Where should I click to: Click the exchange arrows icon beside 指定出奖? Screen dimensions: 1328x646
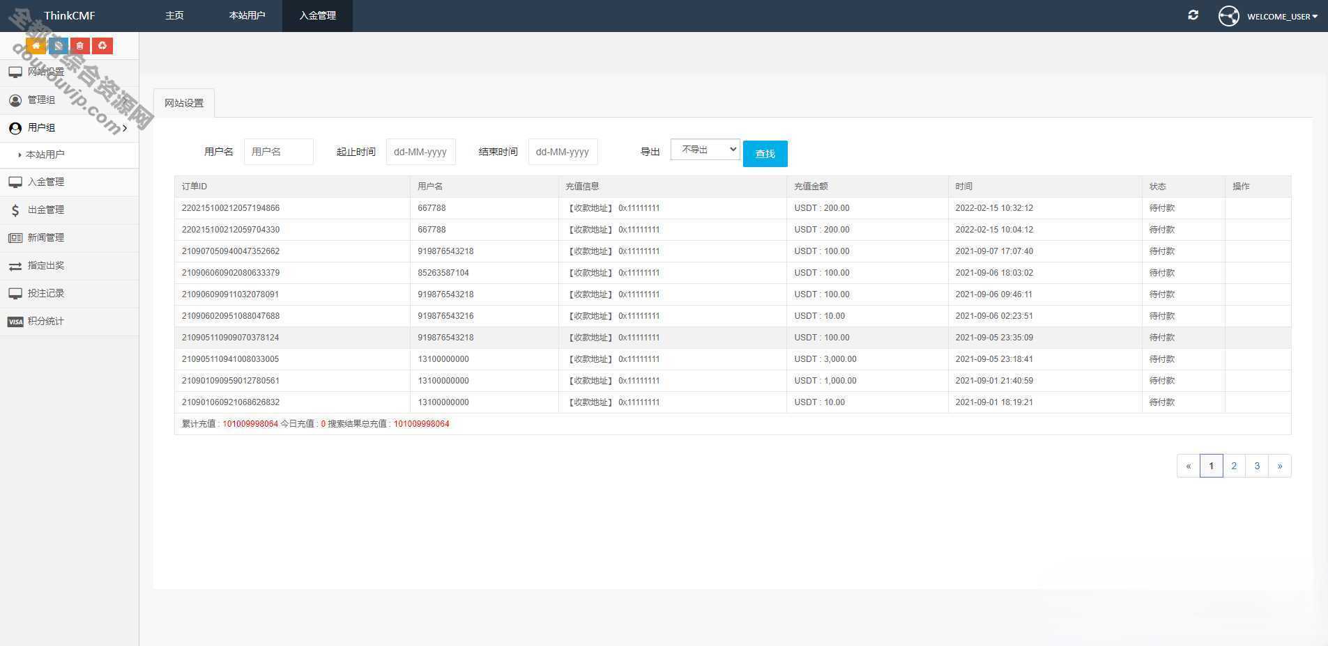click(x=15, y=266)
